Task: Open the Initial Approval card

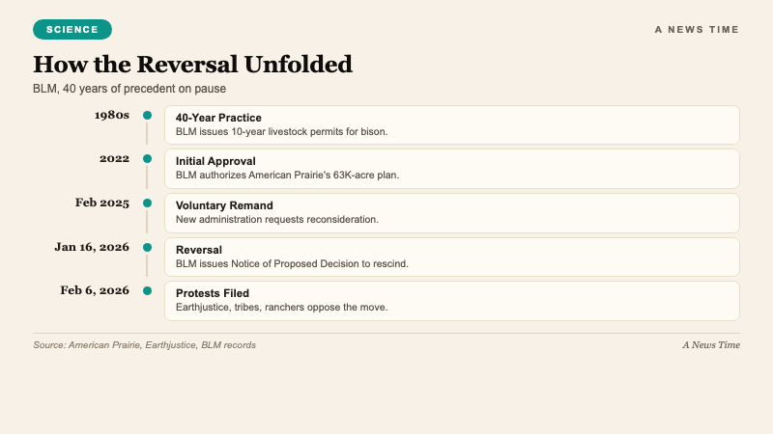Action: (x=451, y=168)
